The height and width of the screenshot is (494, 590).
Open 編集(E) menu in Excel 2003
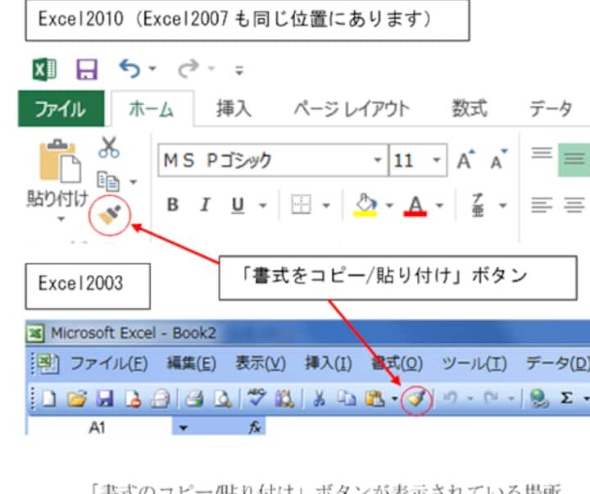(192, 364)
